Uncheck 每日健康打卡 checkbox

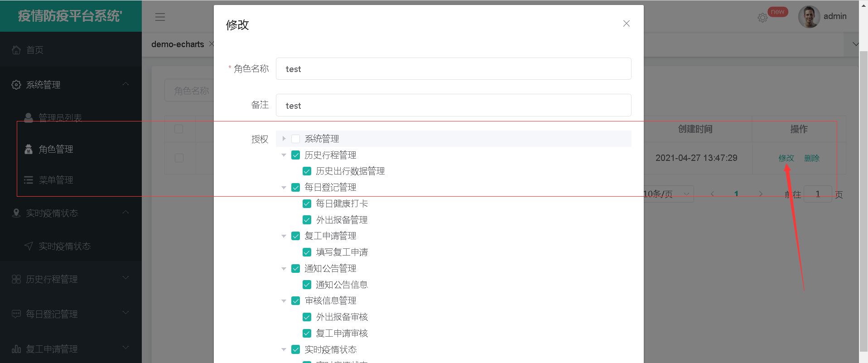307,204
